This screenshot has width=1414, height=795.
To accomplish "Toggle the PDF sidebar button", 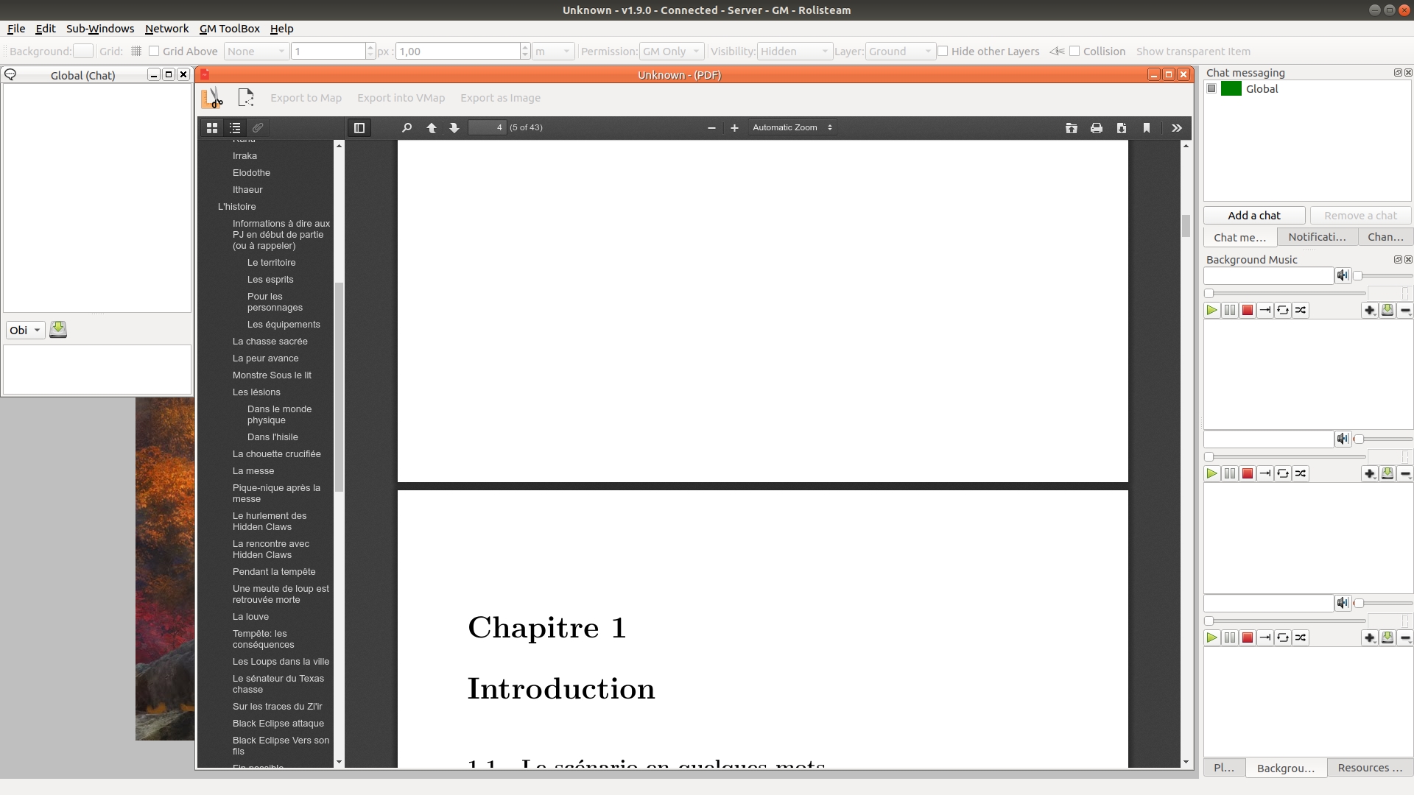I will [359, 128].
